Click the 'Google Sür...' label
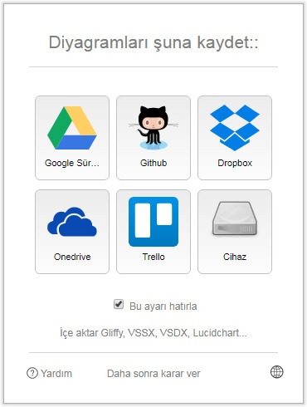 (72, 163)
